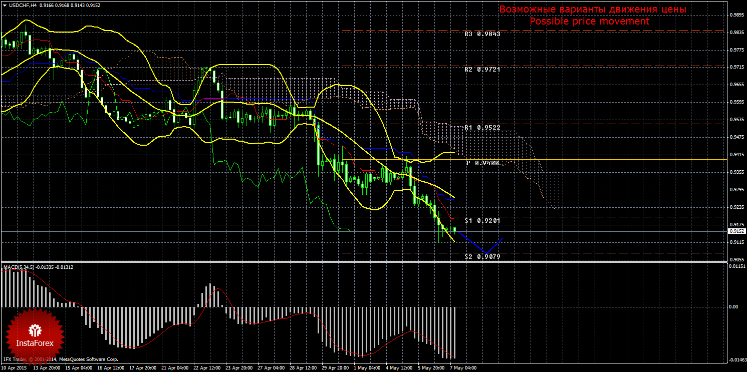The height and width of the screenshot is (372, 747).
Task: Select the MACD(5,34,5) indicator label
Action: 19,267
